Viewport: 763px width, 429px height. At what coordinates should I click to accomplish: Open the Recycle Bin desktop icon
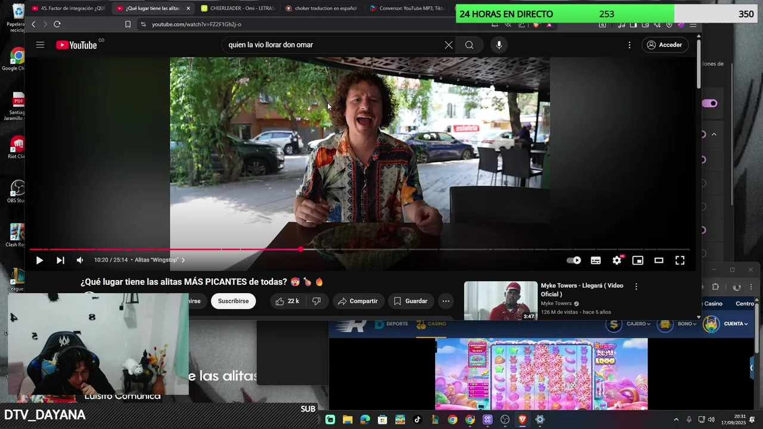click(16, 17)
